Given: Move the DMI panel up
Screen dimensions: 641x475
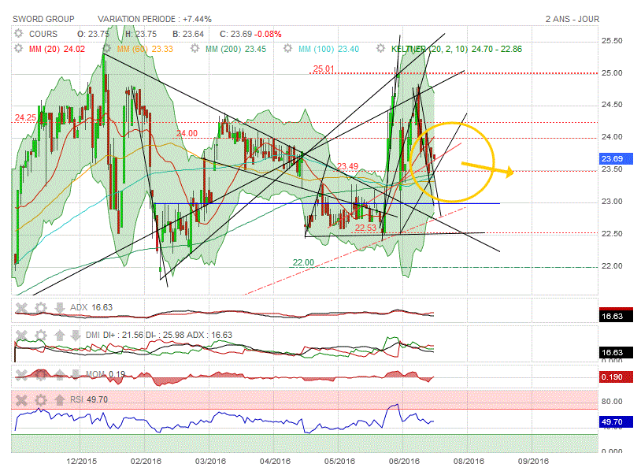Looking at the screenshot, I should [60, 336].
